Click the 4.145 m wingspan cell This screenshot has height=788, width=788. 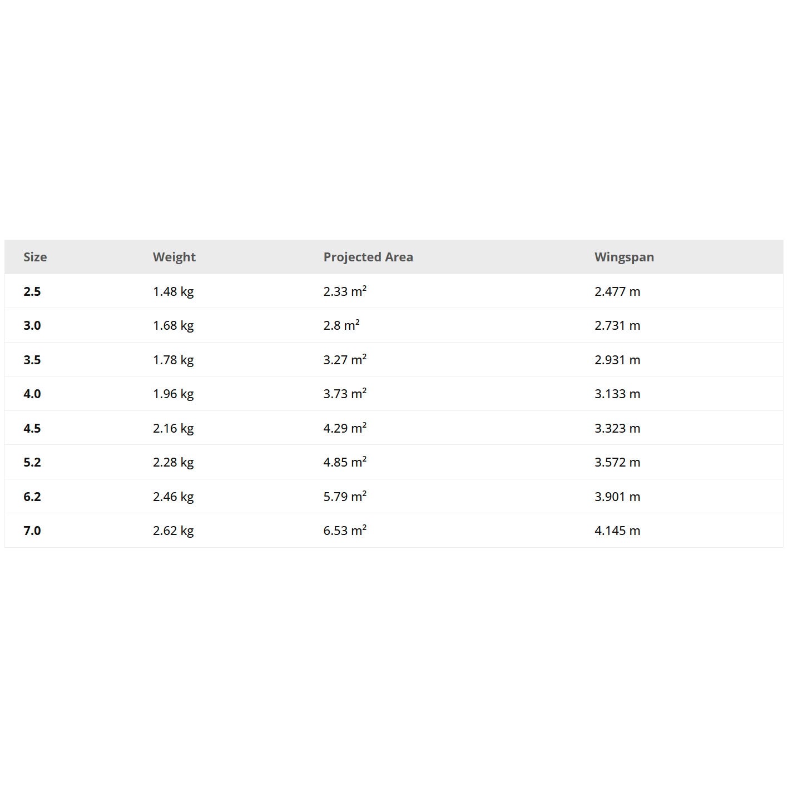617,531
